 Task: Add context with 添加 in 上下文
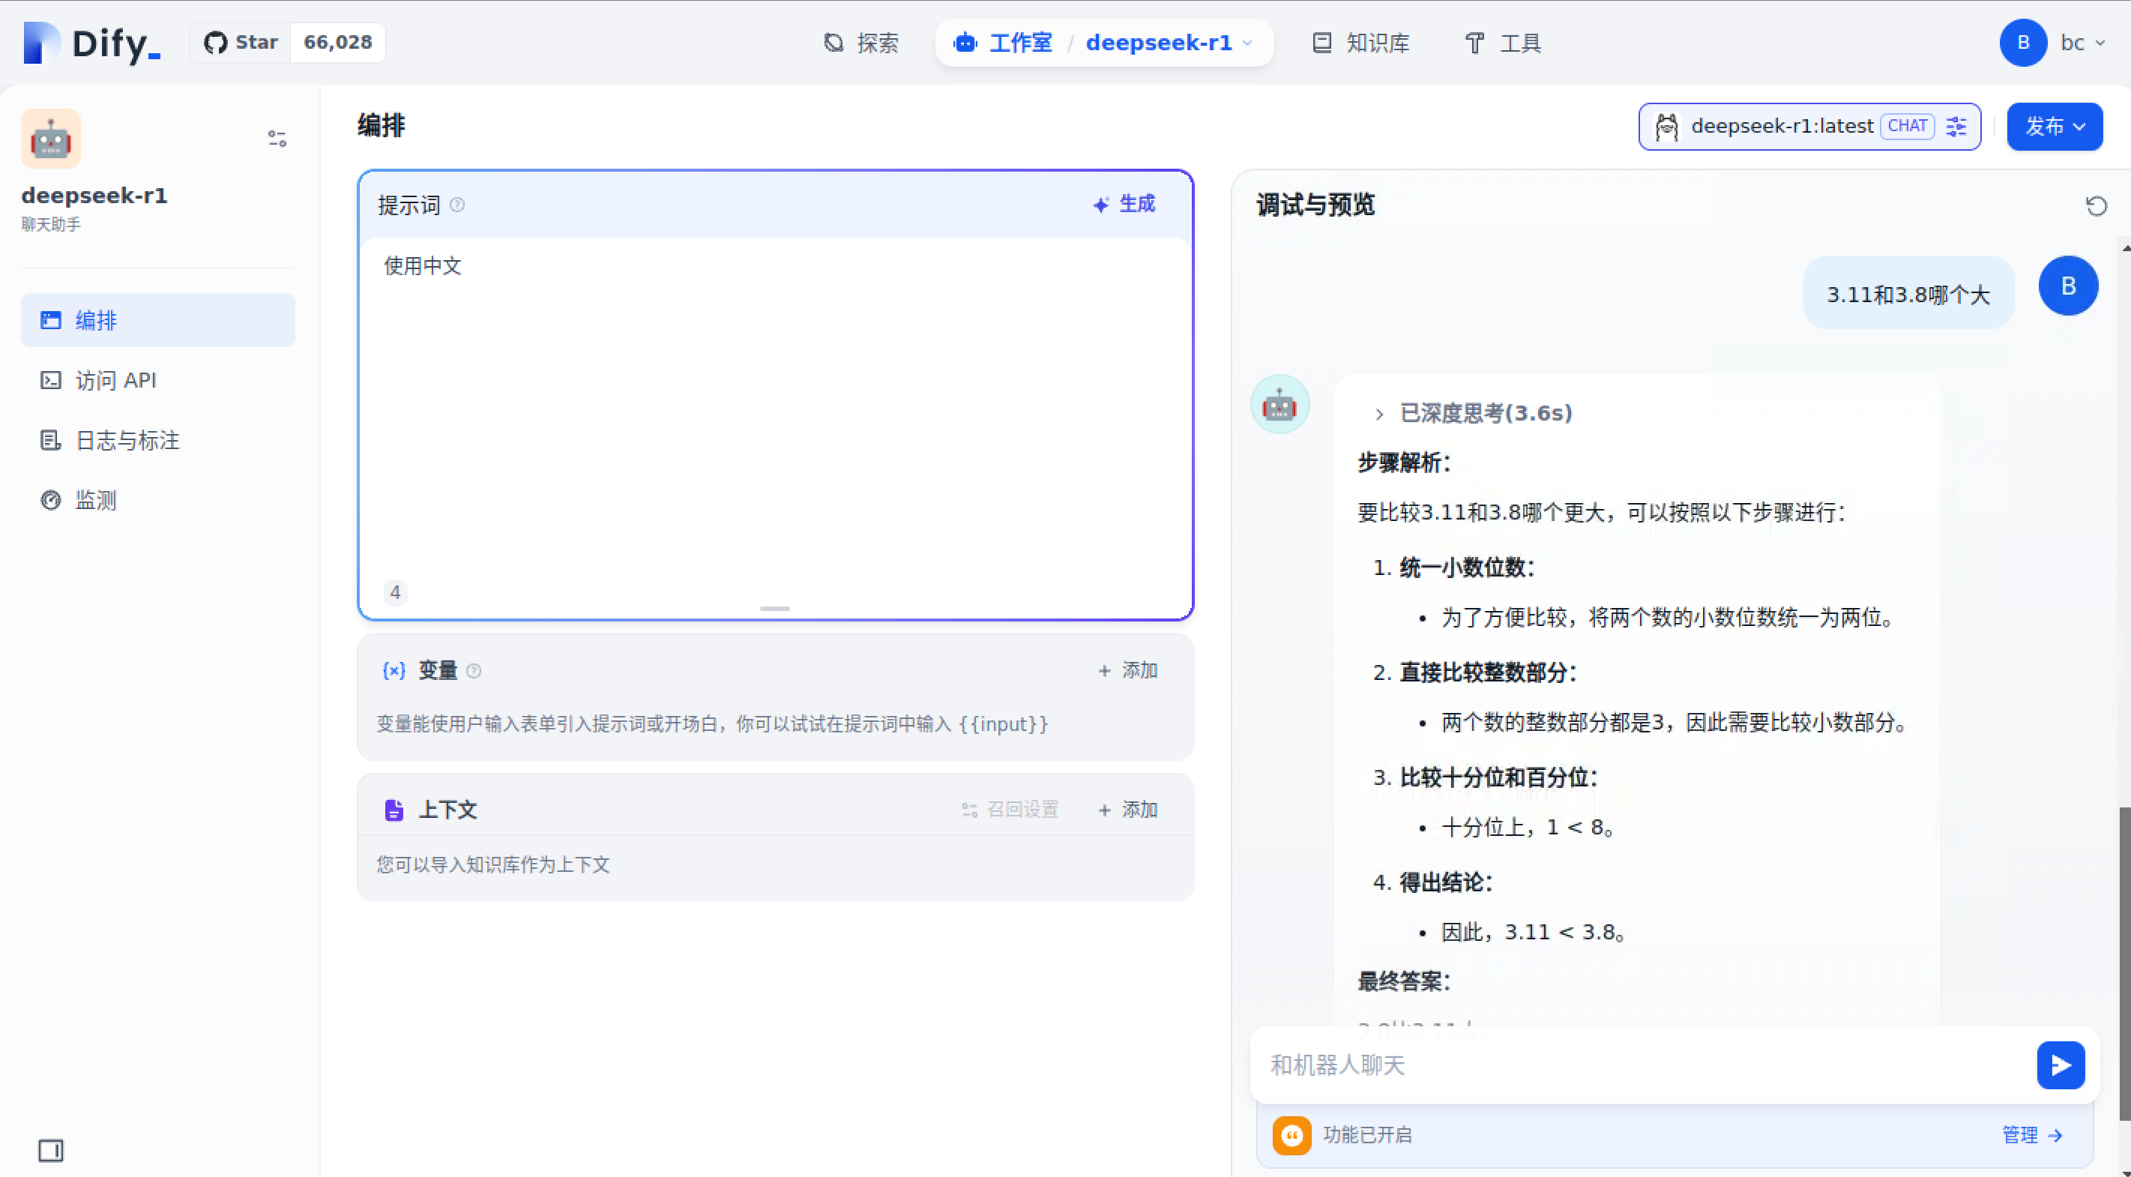(x=1127, y=810)
